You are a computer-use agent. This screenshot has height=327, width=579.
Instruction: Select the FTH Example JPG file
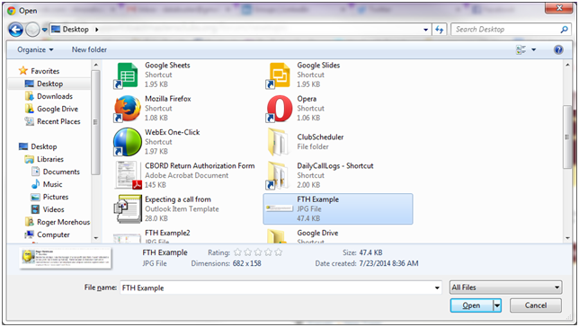point(338,209)
